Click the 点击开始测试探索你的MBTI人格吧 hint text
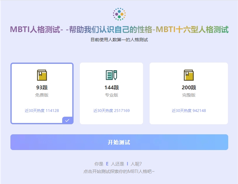Viewport: 238px width, 184px height. (x=119, y=171)
